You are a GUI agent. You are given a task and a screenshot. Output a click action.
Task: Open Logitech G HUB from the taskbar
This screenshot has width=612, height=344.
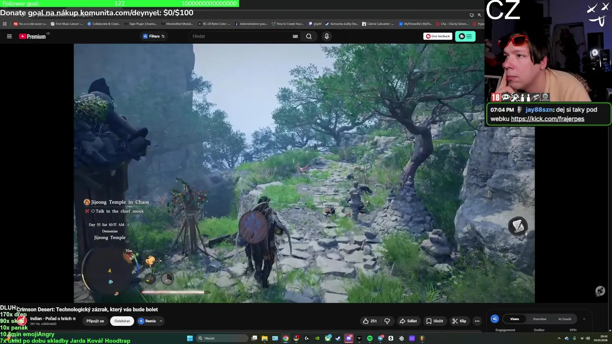306,338
